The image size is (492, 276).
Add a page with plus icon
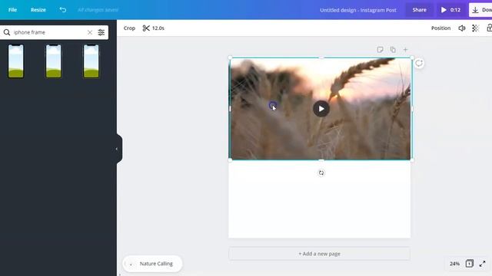(405, 49)
